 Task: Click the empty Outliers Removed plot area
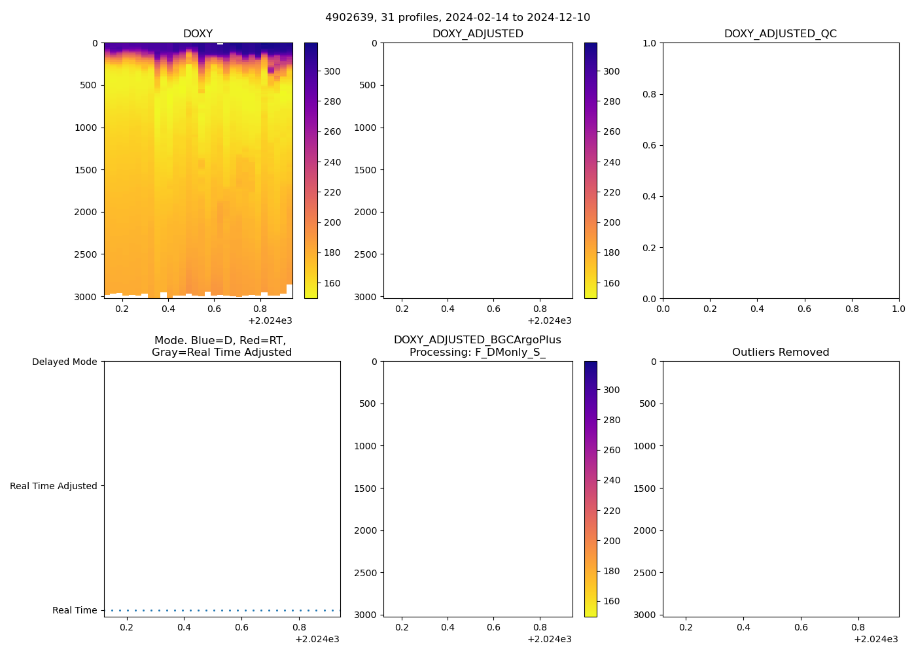coord(780,489)
